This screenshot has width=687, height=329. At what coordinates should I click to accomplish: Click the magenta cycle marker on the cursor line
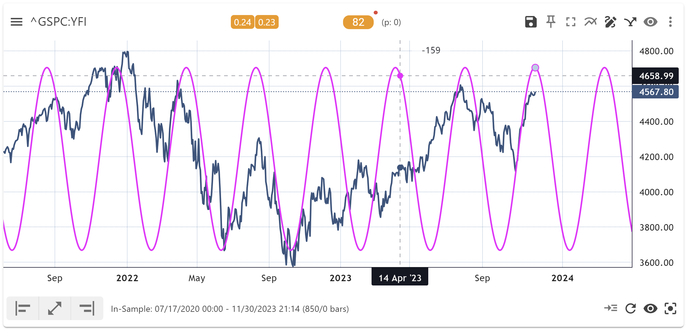pyautogui.click(x=400, y=76)
